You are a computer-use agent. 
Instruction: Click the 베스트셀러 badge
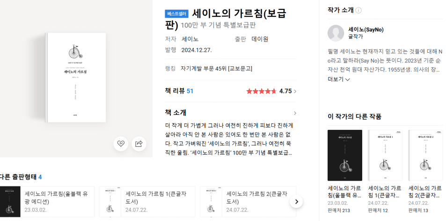point(176,14)
